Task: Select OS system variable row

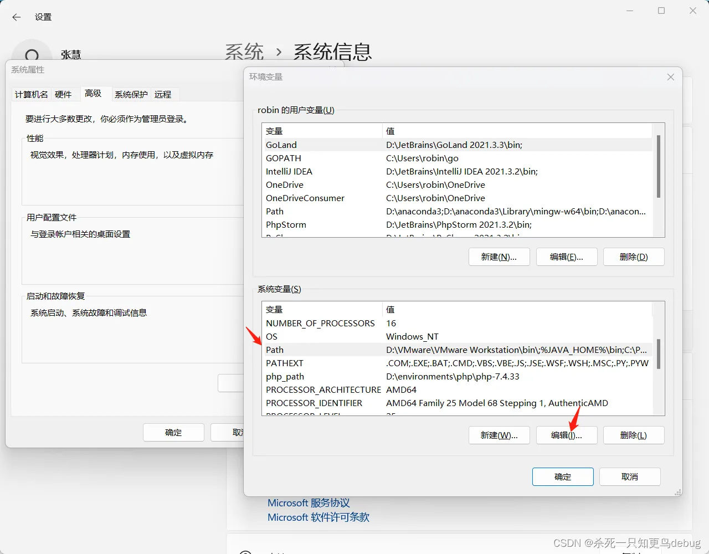Action: tap(458, 336)
